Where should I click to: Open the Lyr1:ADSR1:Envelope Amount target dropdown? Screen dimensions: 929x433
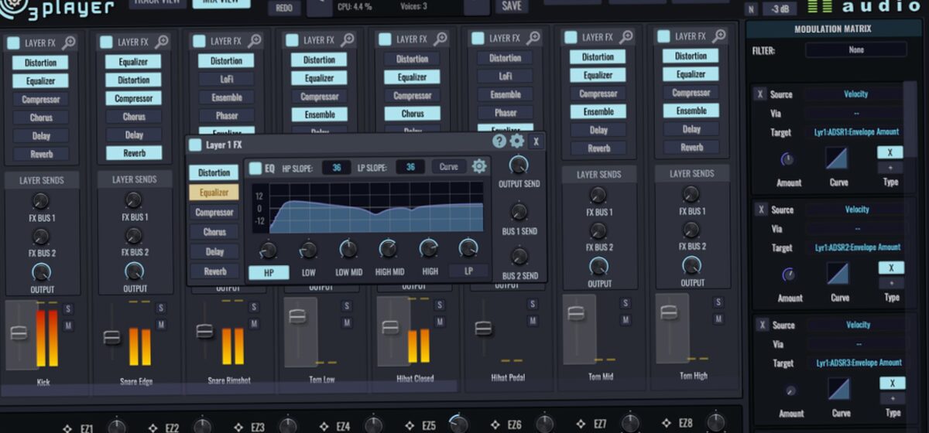point(855,132)
